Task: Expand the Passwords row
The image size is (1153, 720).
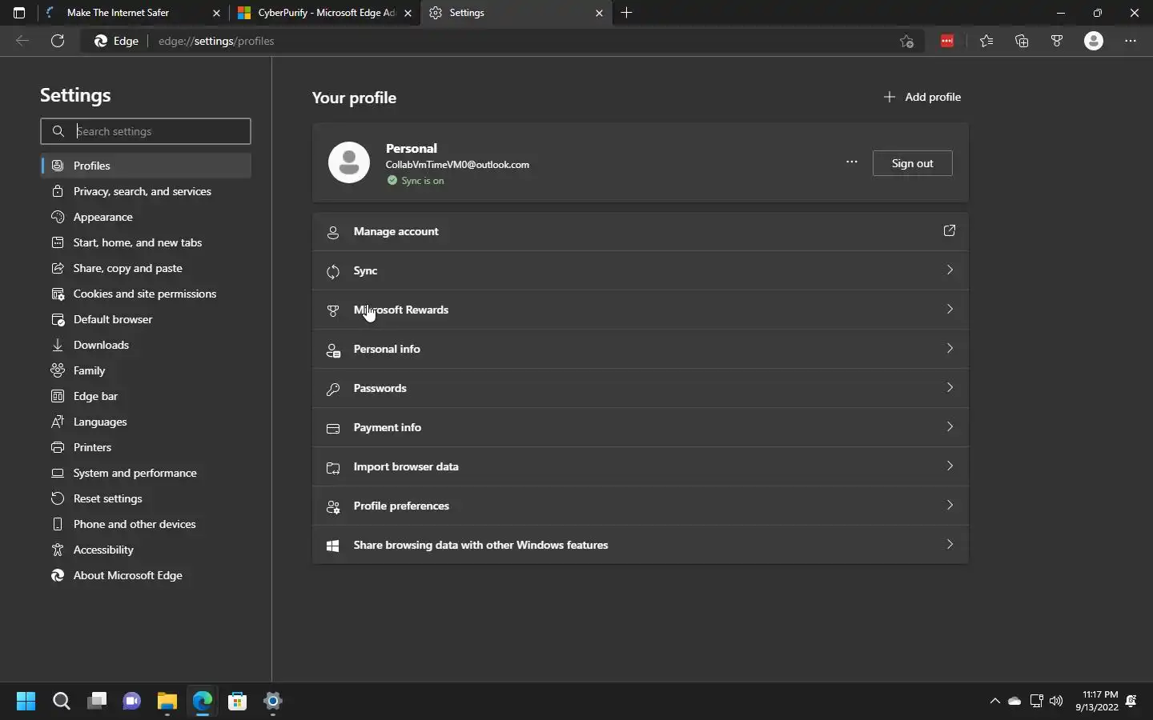Action: point(641,388)
